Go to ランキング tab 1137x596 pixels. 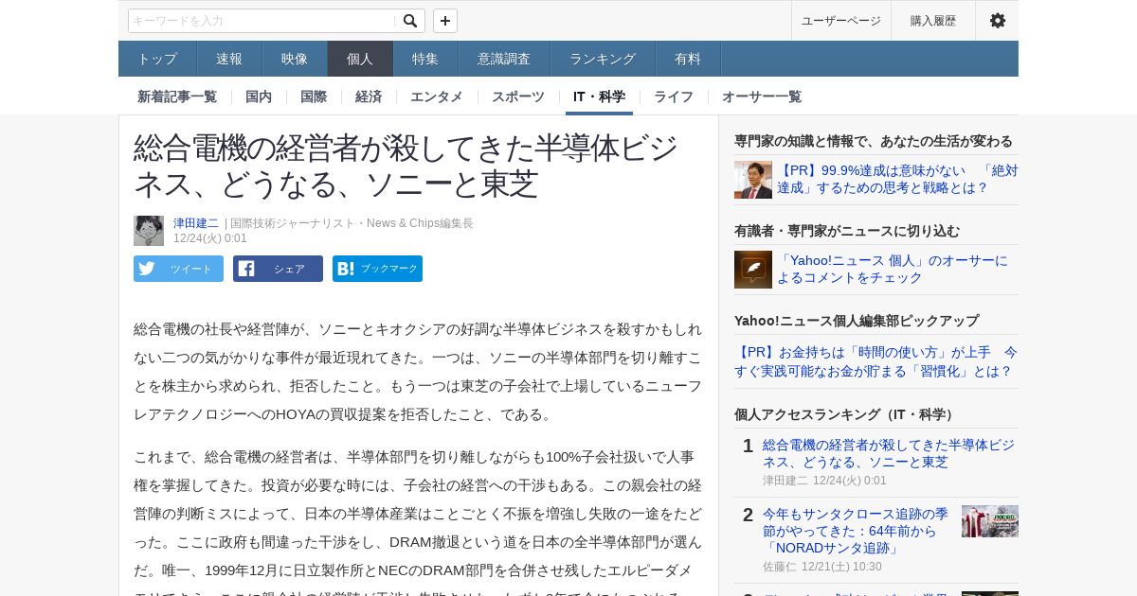pyautogui.click(x=603, y=59)
